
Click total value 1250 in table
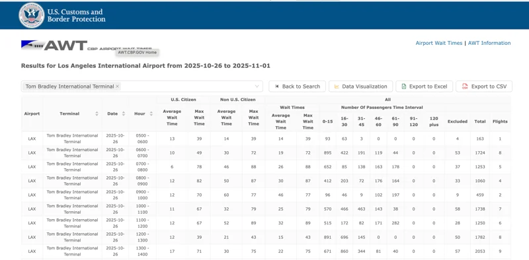(x=480, y=223)
